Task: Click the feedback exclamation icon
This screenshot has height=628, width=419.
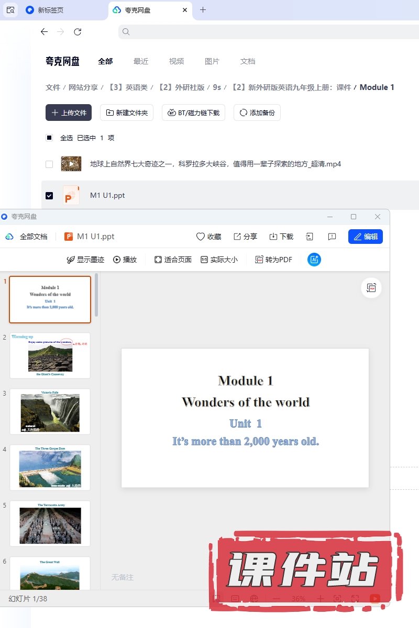Action: coord(332,237)
